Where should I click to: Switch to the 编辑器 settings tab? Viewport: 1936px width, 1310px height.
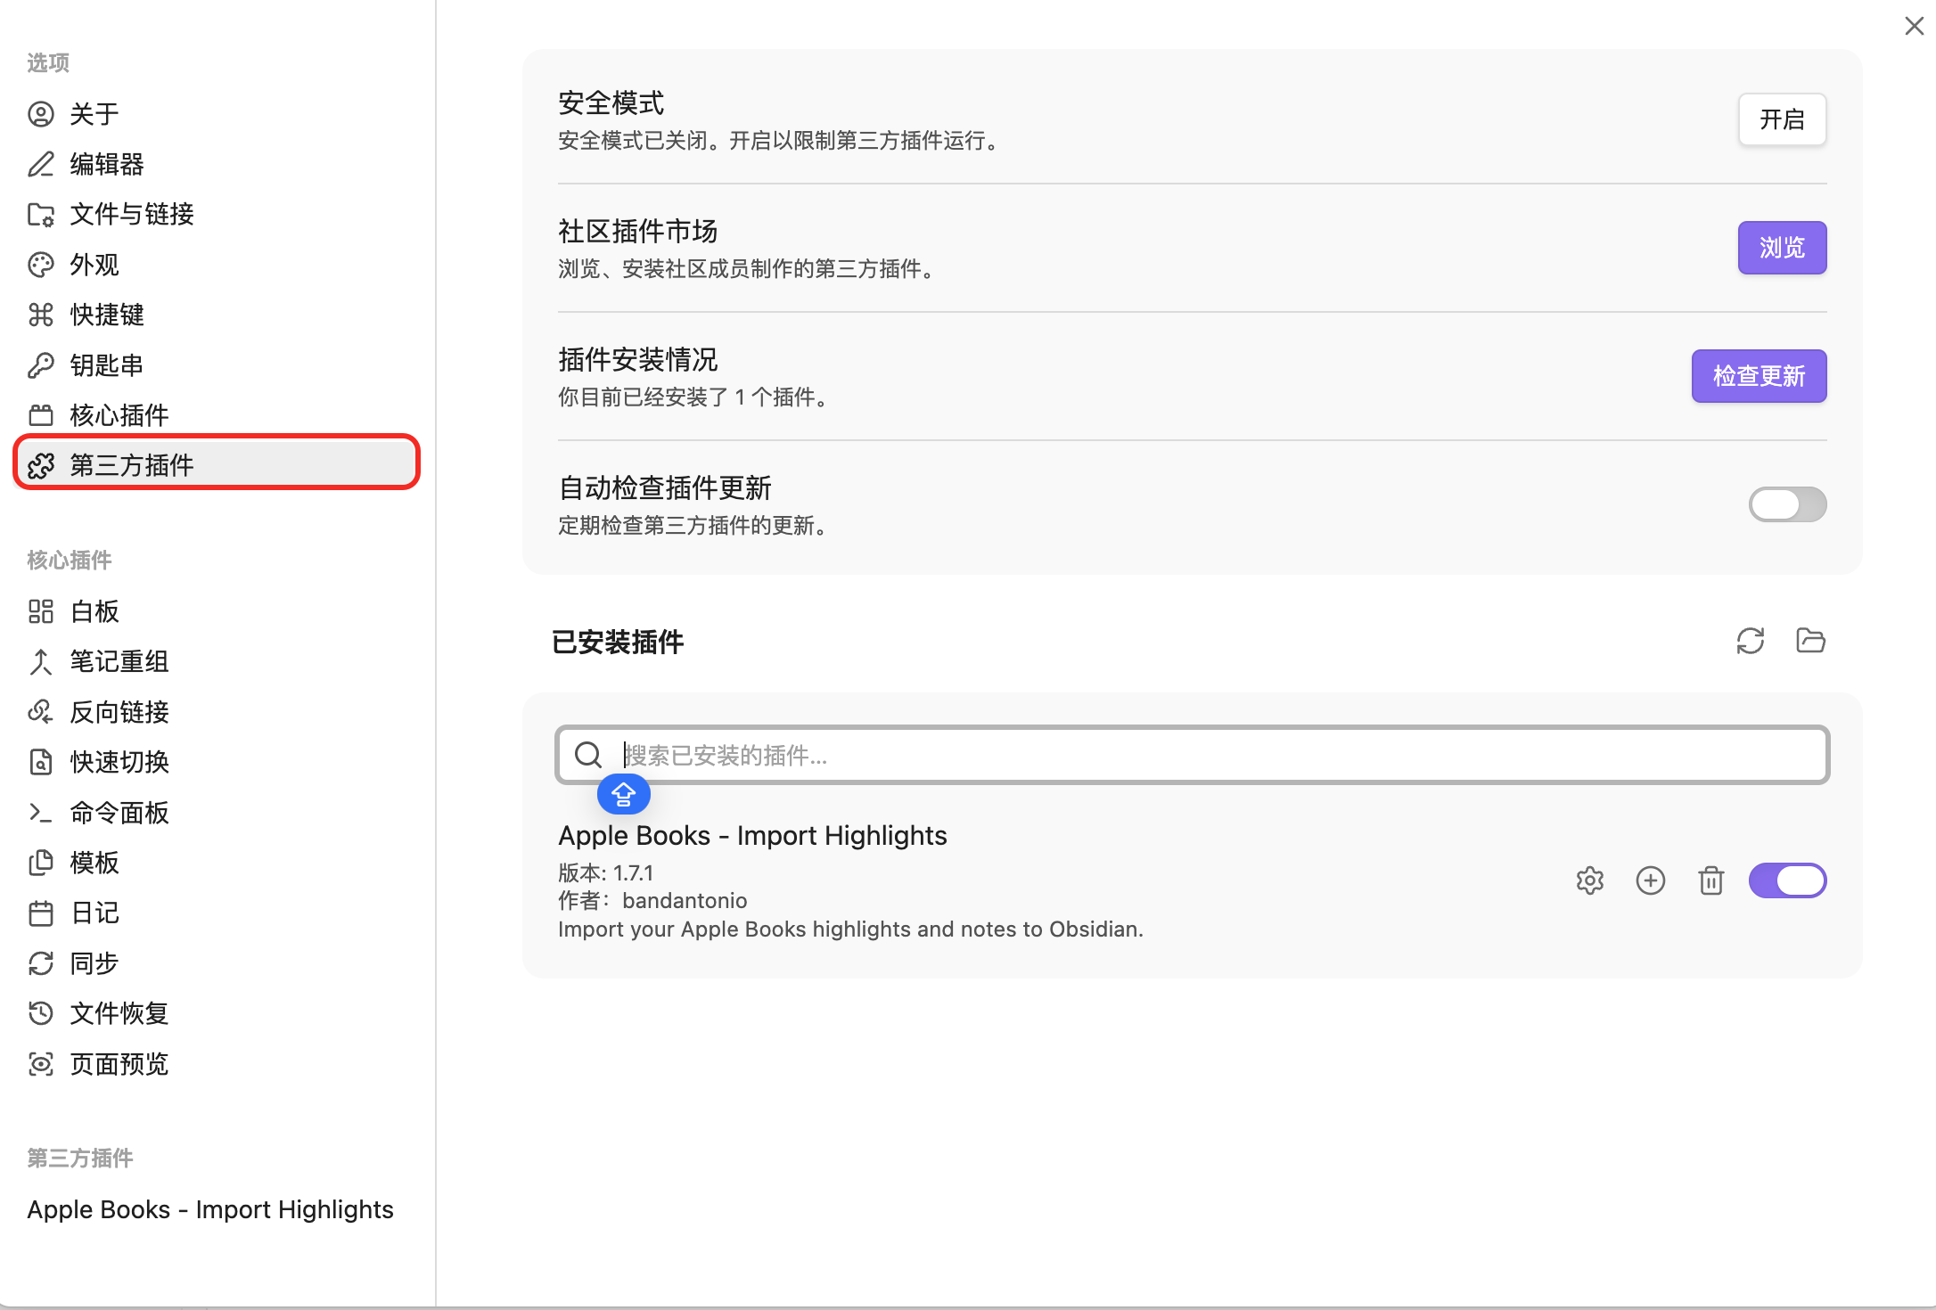(217, 164)
